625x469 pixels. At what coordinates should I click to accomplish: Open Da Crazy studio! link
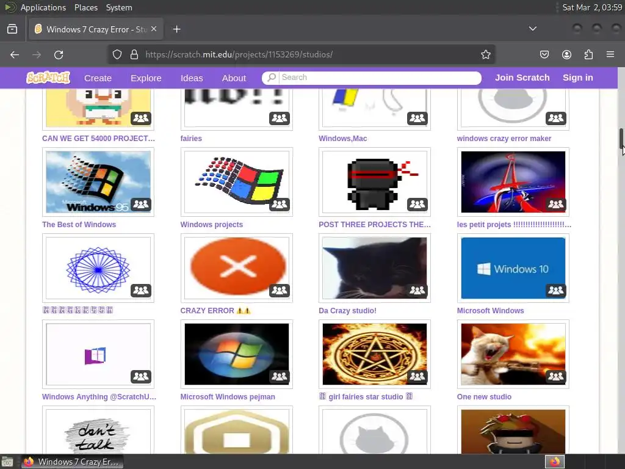[x=347, y=311]
